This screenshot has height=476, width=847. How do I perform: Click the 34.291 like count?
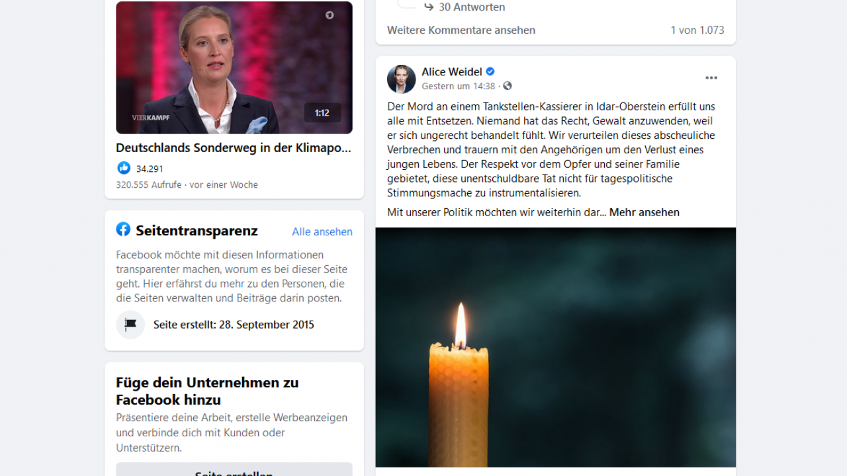150,169
